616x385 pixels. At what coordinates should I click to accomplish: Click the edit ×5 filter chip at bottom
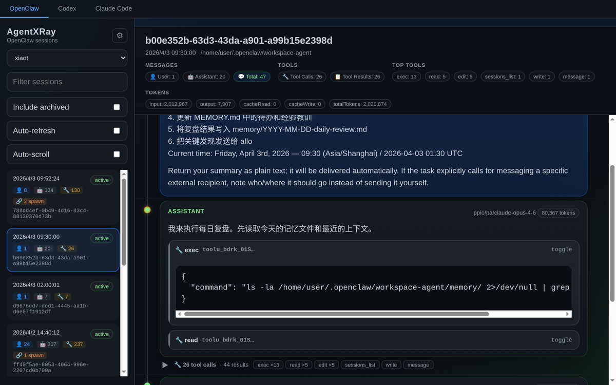326,365
